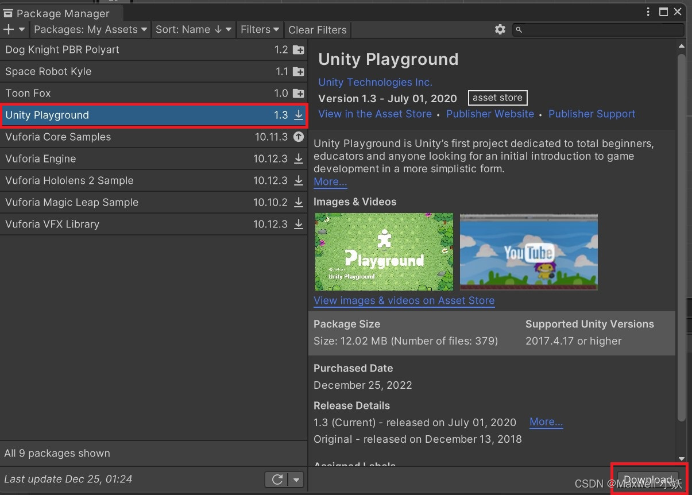Click download icon for Vuforia Magic Leap Sample
This screenshot has width=692, height=495.
[x=299, y=203]
